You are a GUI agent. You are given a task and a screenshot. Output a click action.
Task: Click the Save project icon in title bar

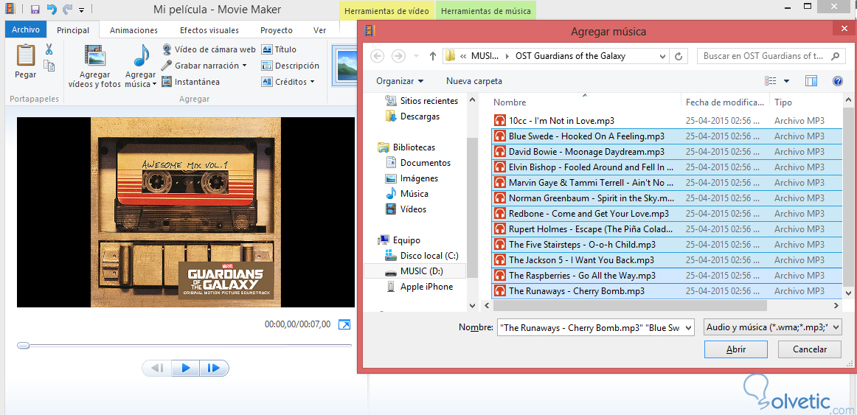pyautogui.click(x=35, y=10)
